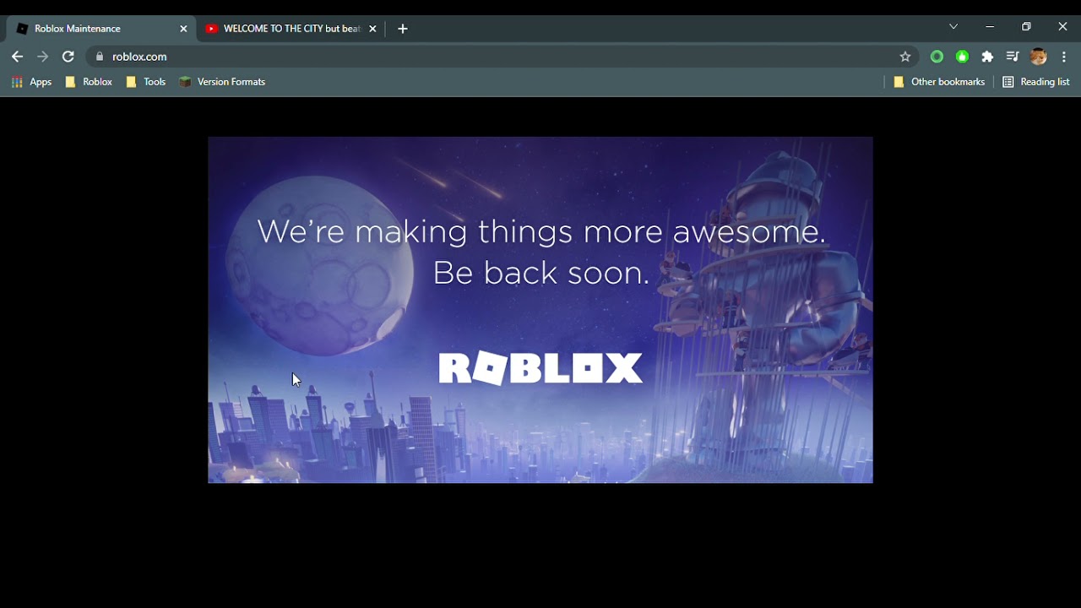
Task: View site information via lock icon
Action: coord(100,57)
